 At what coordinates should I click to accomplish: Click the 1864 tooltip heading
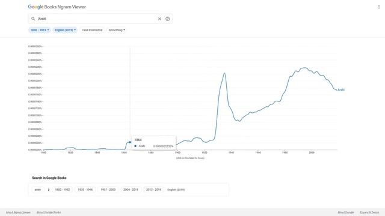(138, 140)
